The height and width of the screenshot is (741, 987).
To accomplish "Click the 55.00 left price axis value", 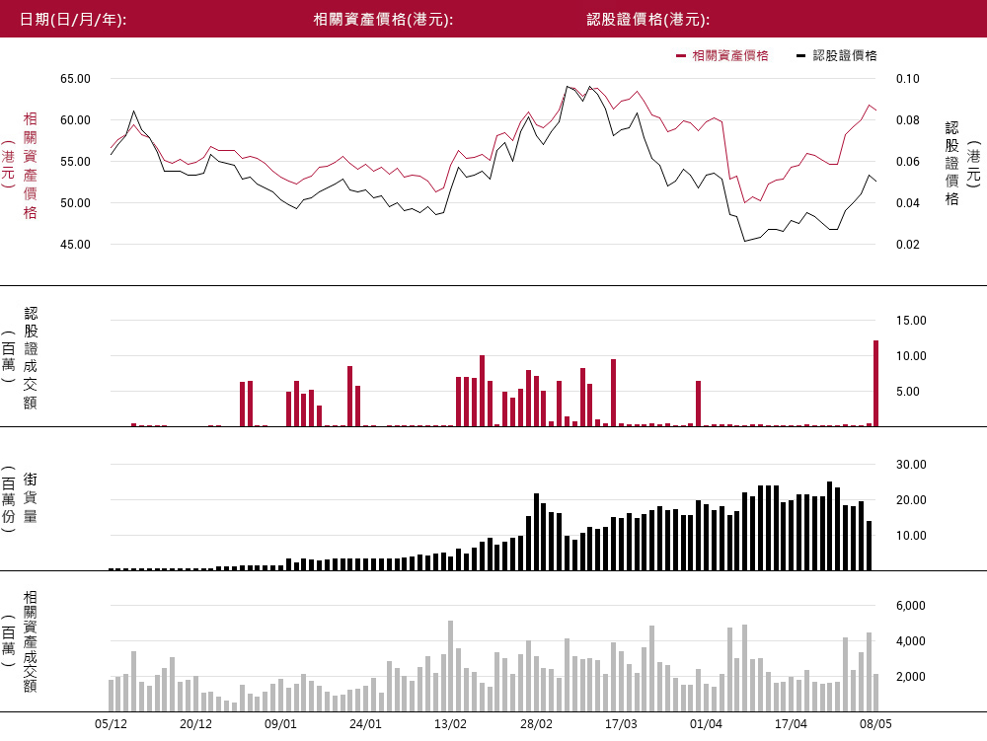I will tap(76, 162).
